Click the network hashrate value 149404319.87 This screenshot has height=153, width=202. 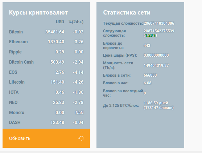tap(156, 65)
